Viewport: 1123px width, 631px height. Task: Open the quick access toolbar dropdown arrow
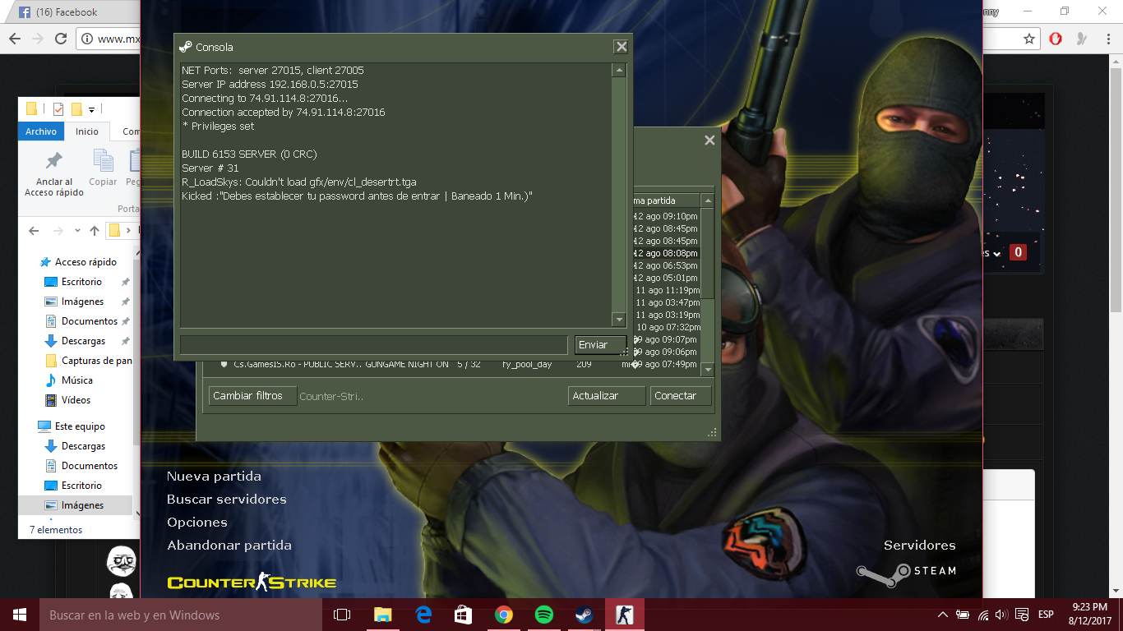pos(91,109)
